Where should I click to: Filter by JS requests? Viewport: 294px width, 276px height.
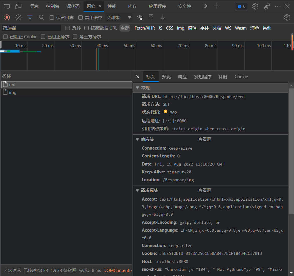pyautogui.click(x=160, y=28)
